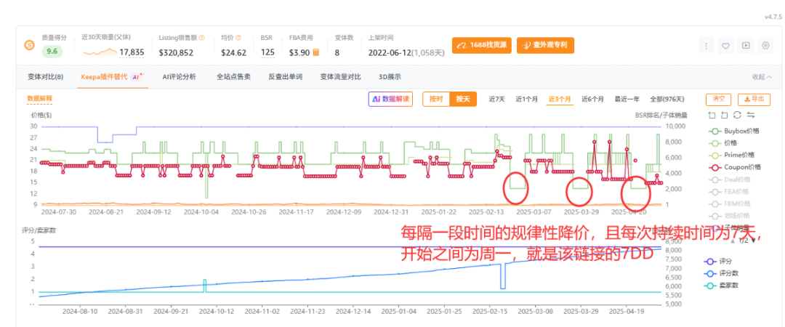This screenshot has height=327, width=785.
Task: Open the 反查出单词 tab
Action: pos(286,77)
